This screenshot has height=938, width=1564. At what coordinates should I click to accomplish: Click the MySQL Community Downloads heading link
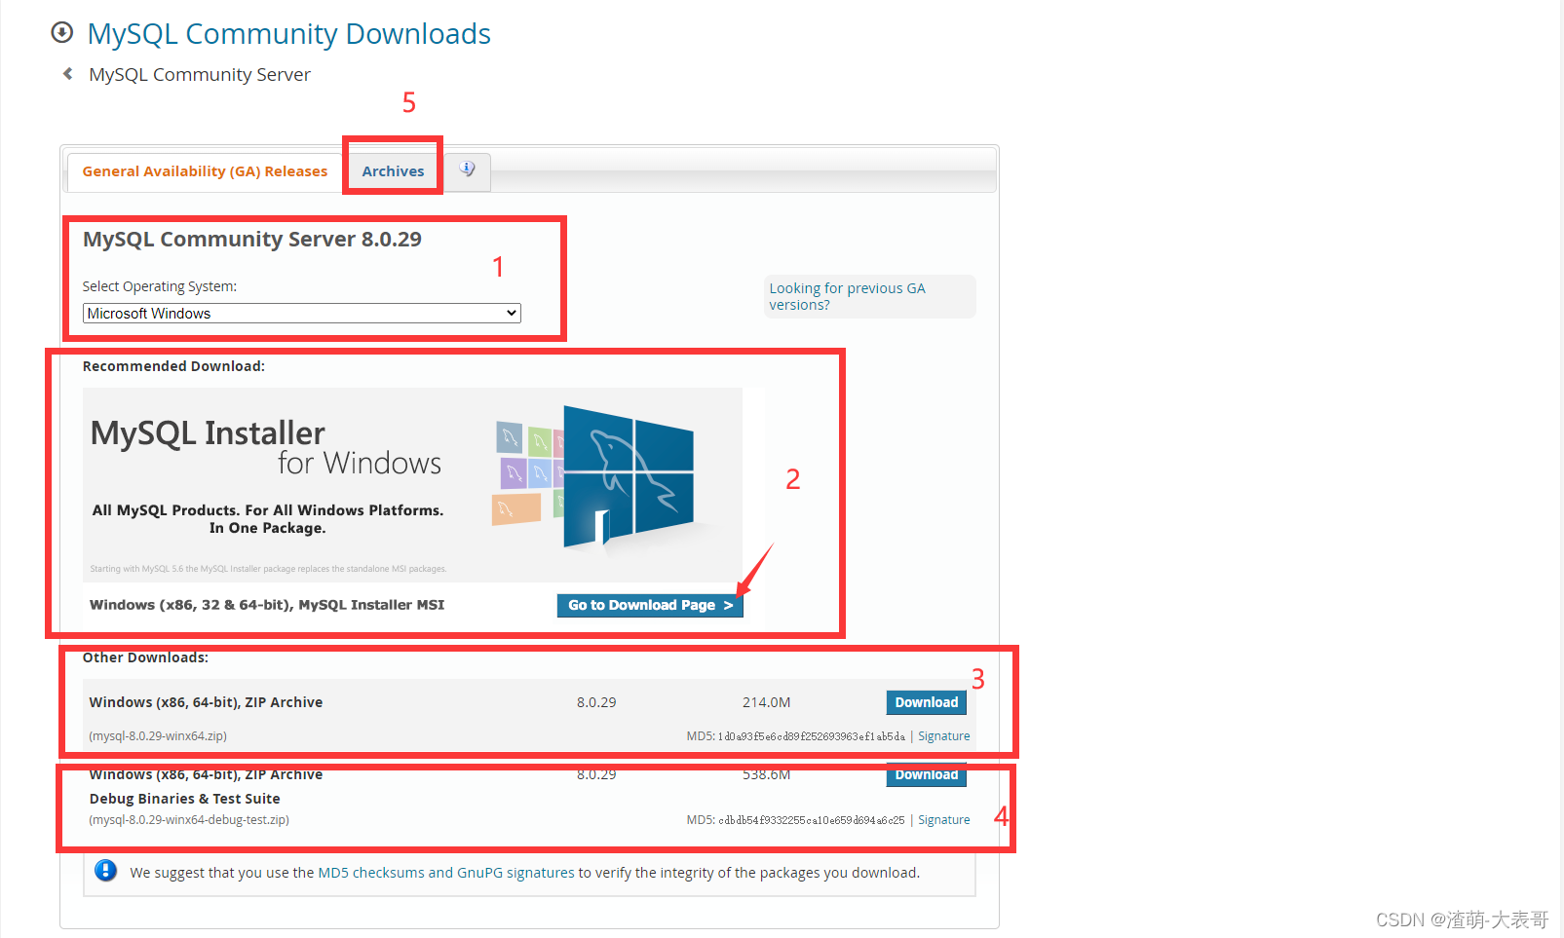click(288, 34)
